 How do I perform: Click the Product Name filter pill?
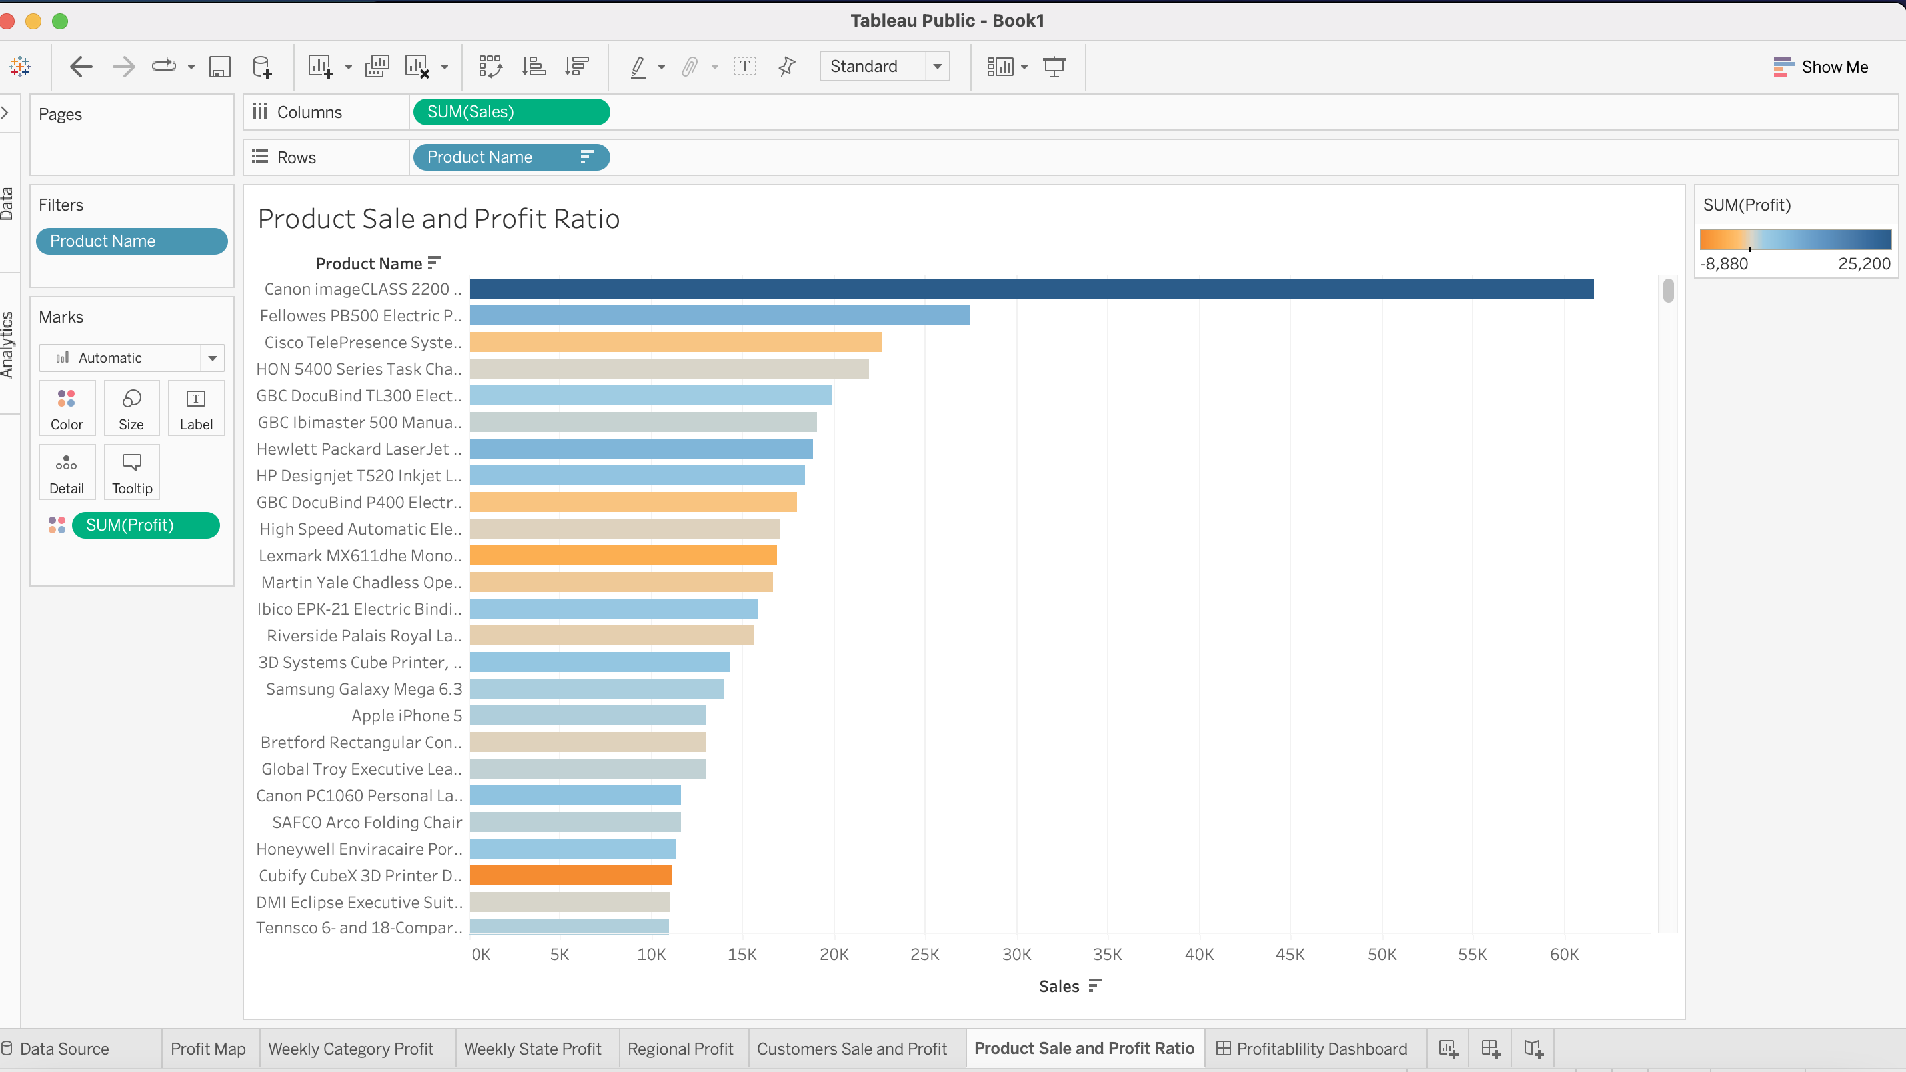click(x=132, y=241)
